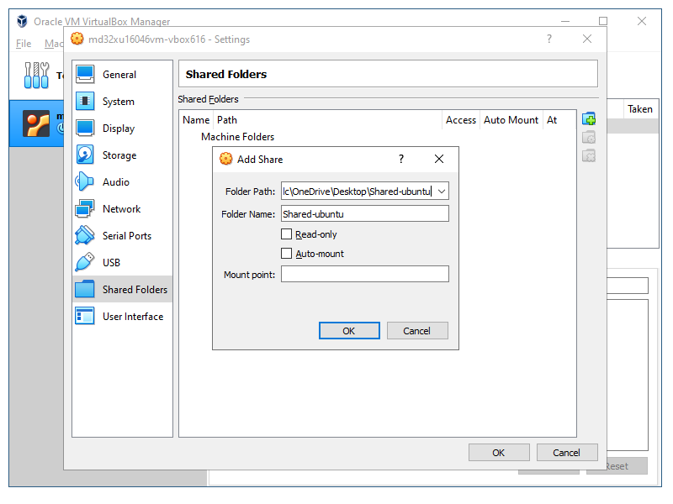The image size is (673, 504).
Task: Enable the Read-only checkbox
Action: 287,234
